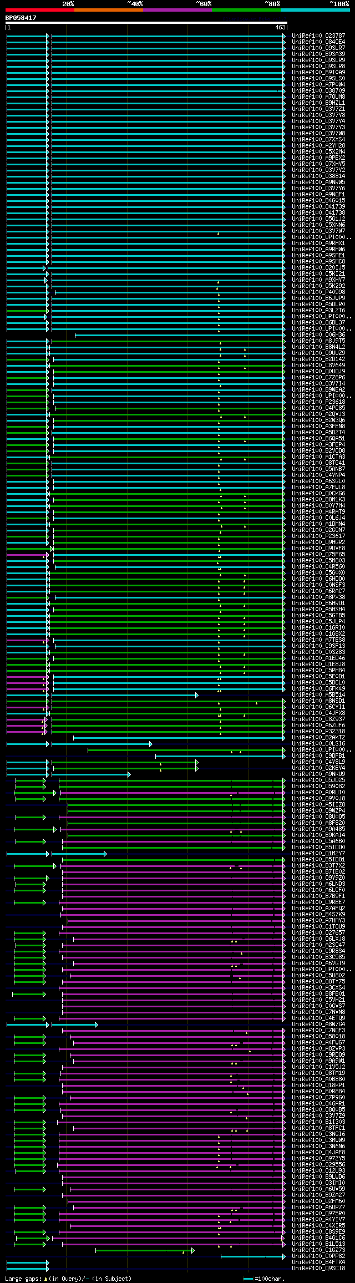Select hit UniRef100_A5B514

point(318,694)
